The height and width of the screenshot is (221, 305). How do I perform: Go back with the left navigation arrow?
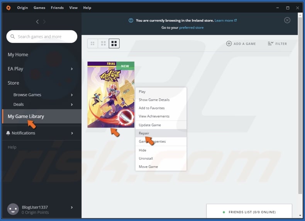pyautogui.click(x=37, y=22)
